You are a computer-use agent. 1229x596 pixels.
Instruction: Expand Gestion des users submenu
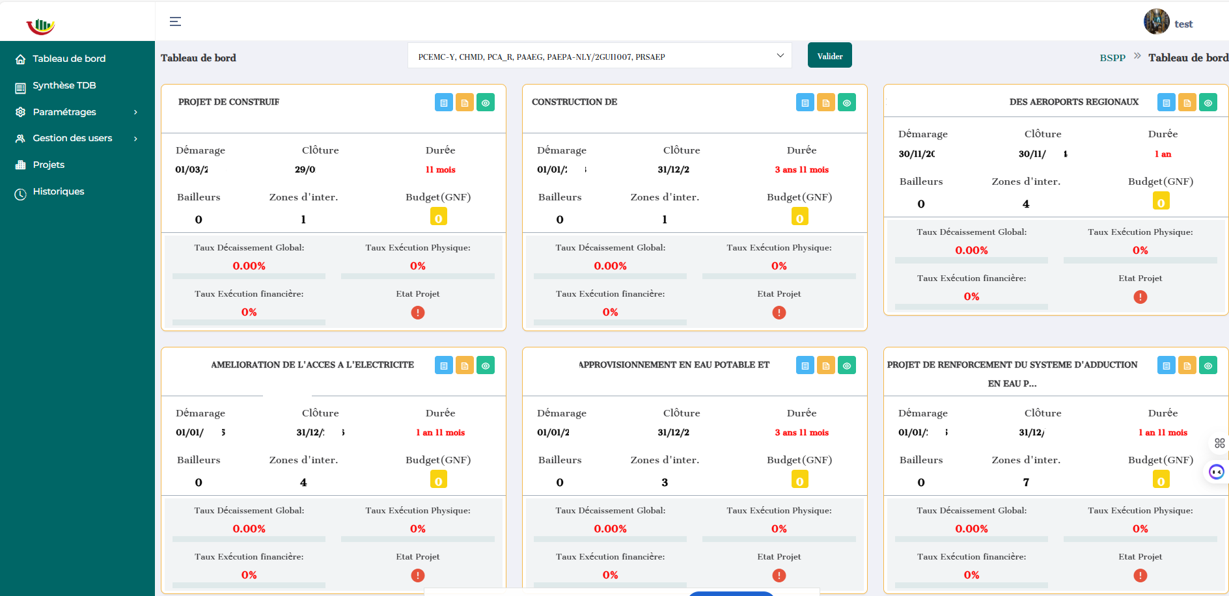coord(77,138)
